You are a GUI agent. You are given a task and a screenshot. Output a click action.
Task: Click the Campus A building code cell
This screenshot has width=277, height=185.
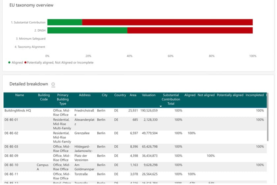[x=43, y=167]
